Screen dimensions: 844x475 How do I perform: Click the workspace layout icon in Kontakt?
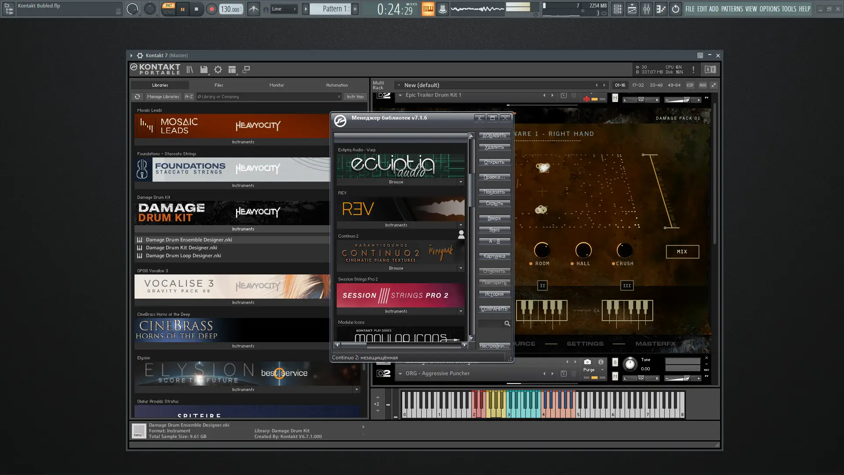pos(232,69)
